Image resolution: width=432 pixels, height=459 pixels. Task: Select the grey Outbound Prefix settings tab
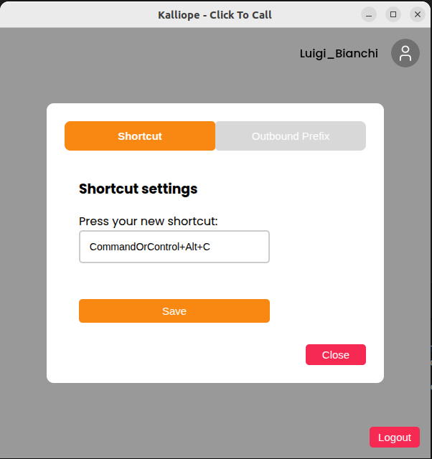tap(291, 136)
